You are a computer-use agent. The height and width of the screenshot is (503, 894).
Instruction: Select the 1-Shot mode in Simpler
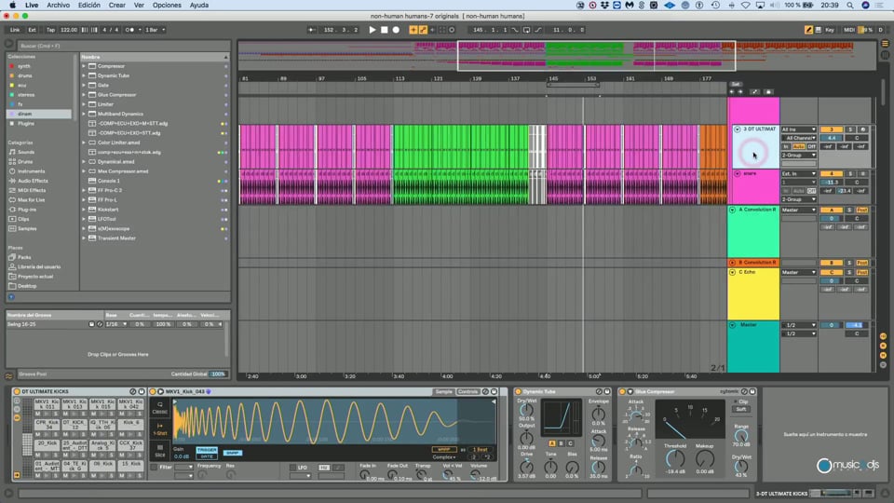click(159, 428)
